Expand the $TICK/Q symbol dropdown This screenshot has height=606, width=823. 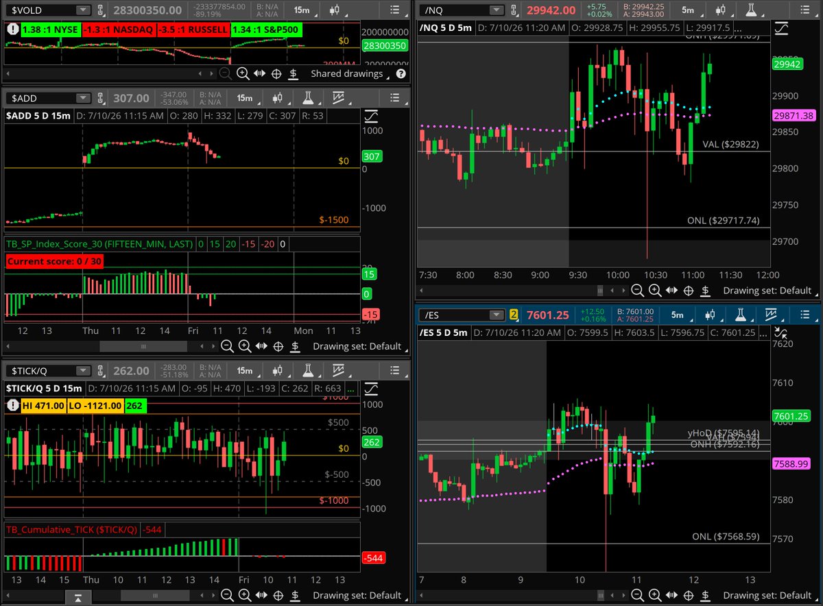(x=83, y=370)
